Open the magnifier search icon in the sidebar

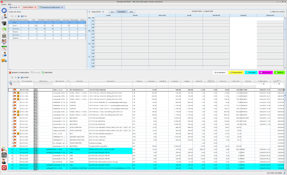pos(4,149)
